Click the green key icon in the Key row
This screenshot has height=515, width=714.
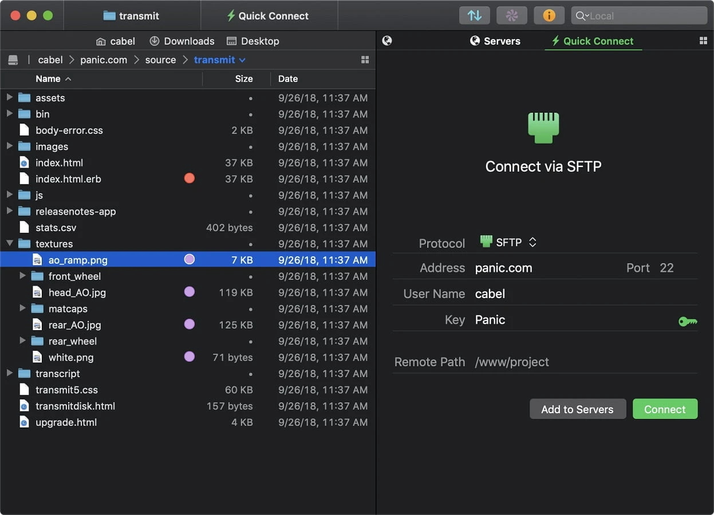687,322
